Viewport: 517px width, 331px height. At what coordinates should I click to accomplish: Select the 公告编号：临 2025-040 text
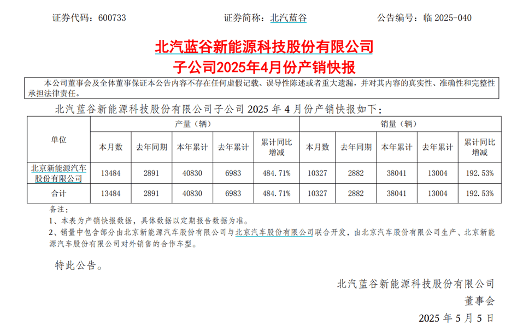(x=424, y=18)
